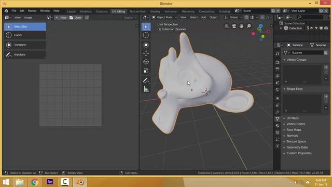This screenshot has width=332, height=187.
Task: Open Global transform orientation dropdown
Action: [x=233, y=17]
